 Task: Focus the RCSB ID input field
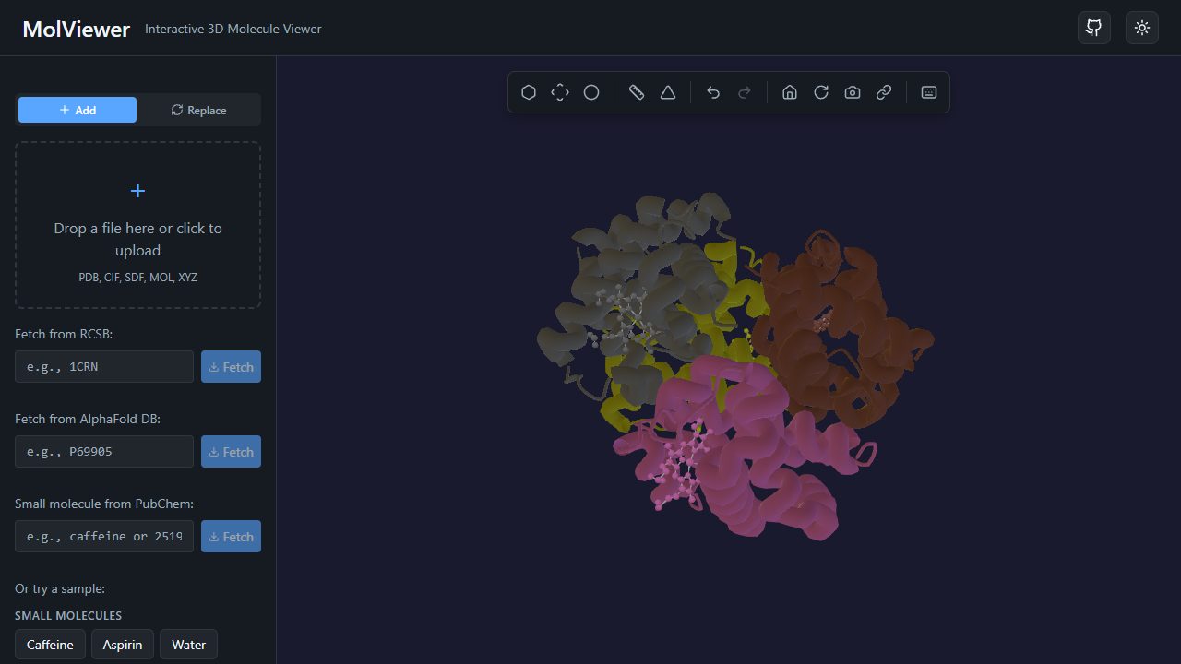click(104, 366)
